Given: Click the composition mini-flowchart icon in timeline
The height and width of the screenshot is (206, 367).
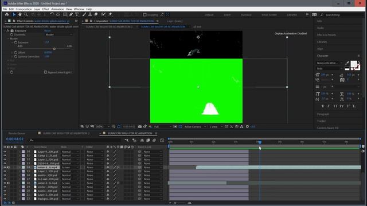Looking at the screenshot, I should tap(127, 140).
